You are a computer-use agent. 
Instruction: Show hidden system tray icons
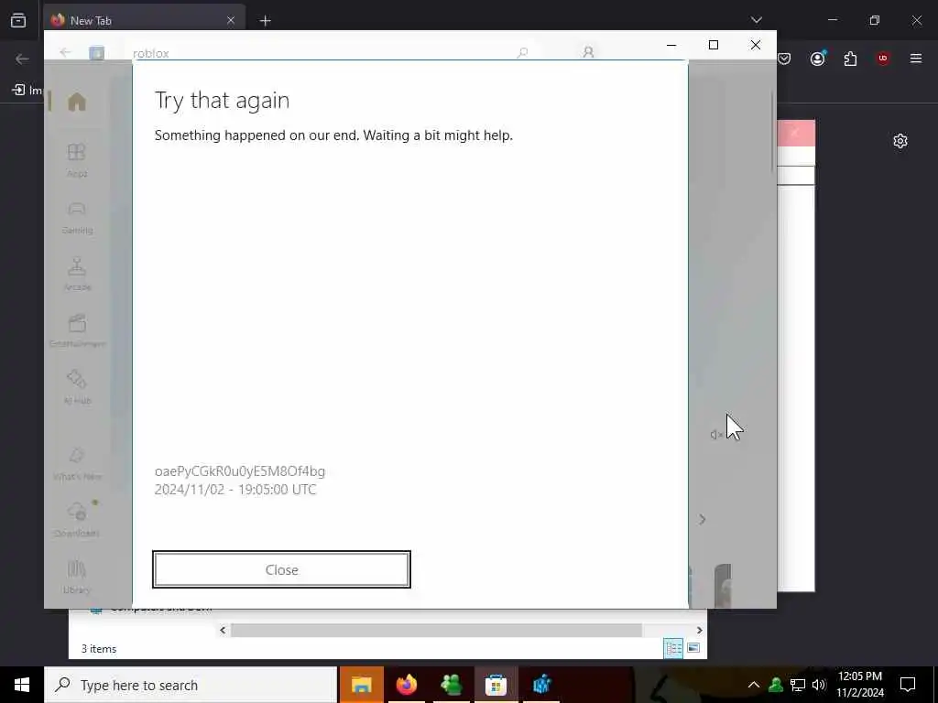click(x=754, y=685)
